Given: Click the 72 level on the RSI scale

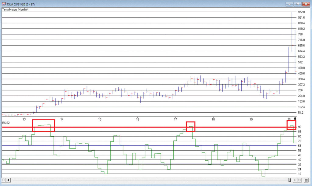Looking at the screenshot, I should (x=300, y=141).
